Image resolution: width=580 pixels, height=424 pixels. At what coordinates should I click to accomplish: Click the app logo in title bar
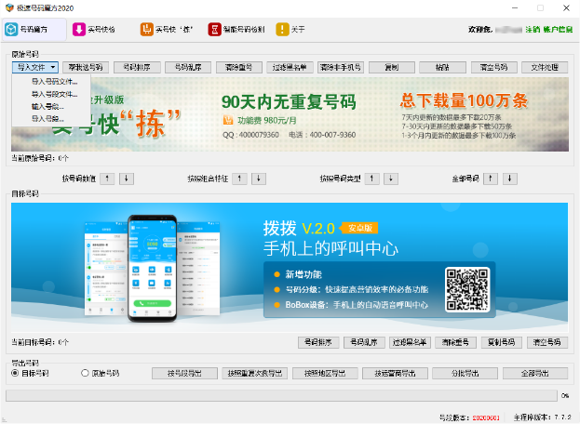tap(9, 7)
